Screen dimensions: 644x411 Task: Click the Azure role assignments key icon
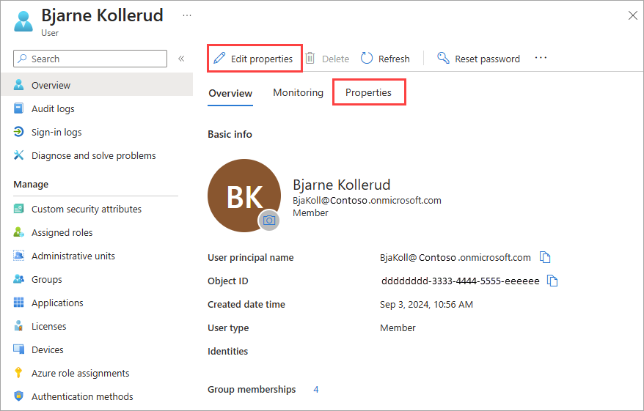(x=18, y=372)
